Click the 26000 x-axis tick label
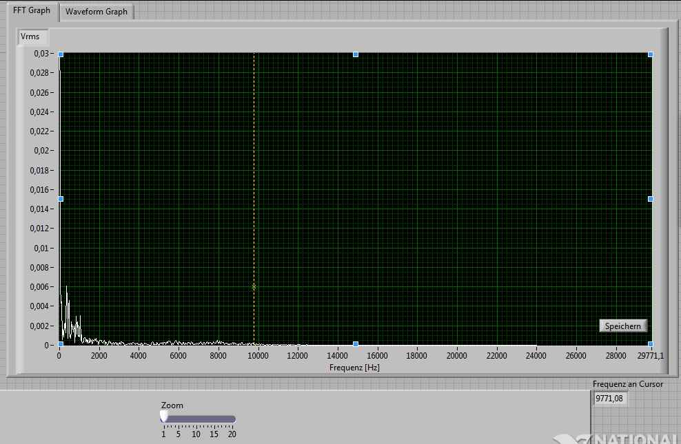The height and width of the screenshot is (444, 681). [576, 356]
